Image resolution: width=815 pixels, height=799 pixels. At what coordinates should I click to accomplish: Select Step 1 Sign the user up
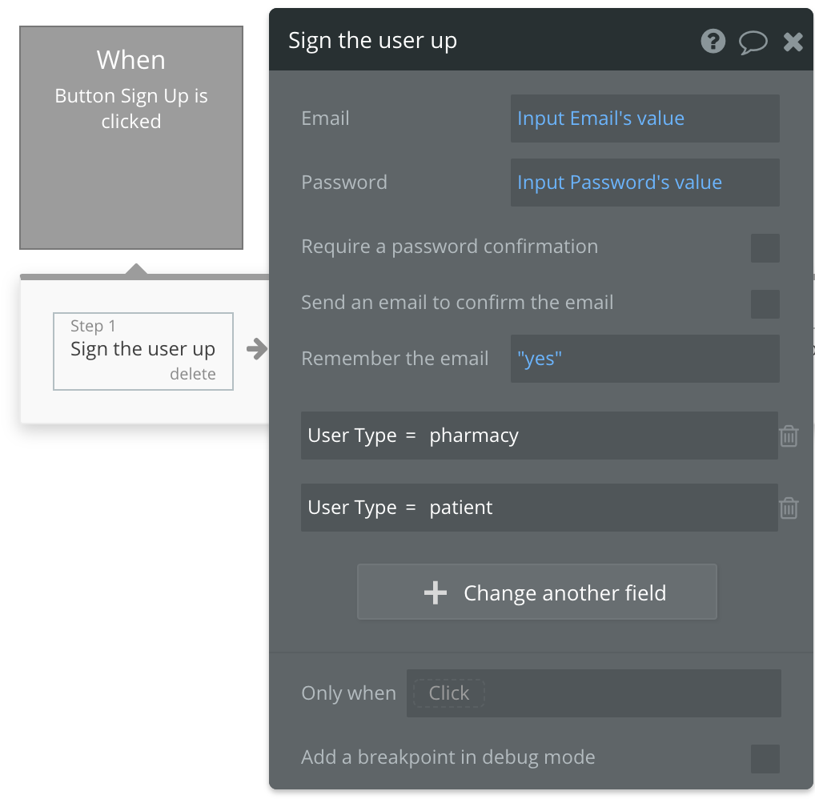point(143,349)
